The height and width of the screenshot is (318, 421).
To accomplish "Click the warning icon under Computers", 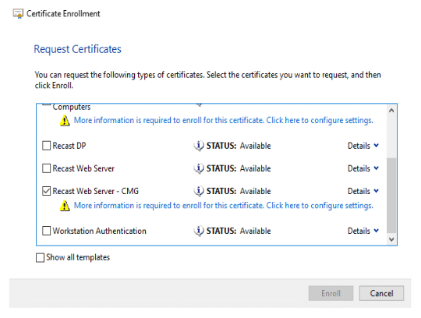I will [x=65, y=121].
